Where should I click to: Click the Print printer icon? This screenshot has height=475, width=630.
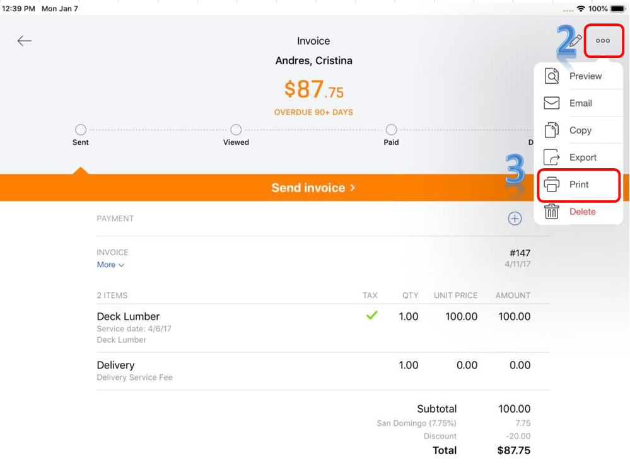click(551, 185)
